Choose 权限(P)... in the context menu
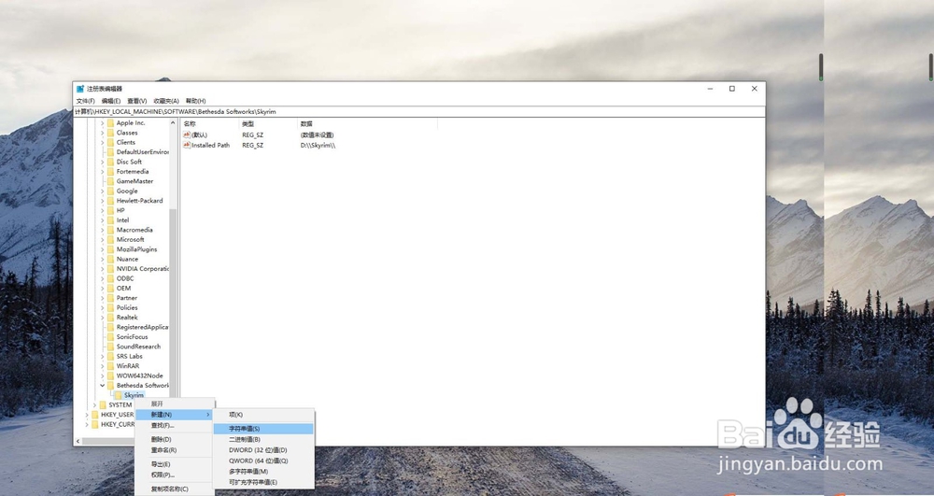 tap(175, 475)
